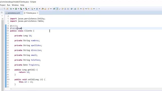Expand the Back navigation history dropdown
The image size is (162, 91).
click(x=94, y=9)
